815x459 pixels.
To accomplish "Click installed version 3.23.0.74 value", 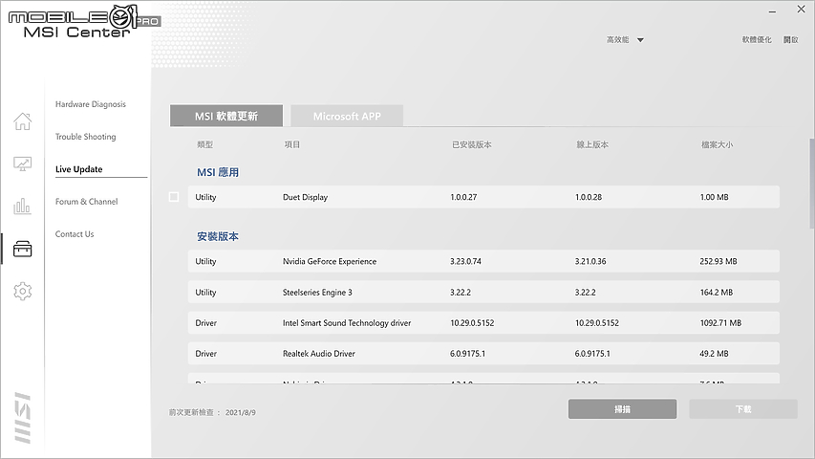I will pos(465,261).
